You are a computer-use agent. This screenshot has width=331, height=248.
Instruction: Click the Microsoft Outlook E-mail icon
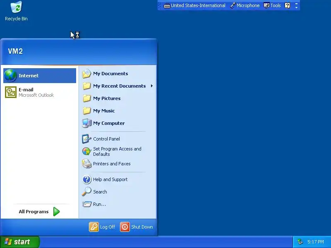tap(11, 92)
